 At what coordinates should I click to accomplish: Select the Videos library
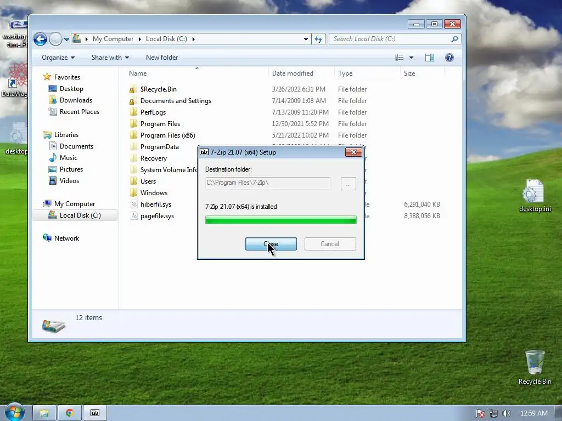(x=69, y=181)
